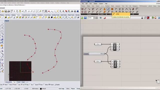Click the Grasshopper zoom extents icon

click(x=96, y=18)
